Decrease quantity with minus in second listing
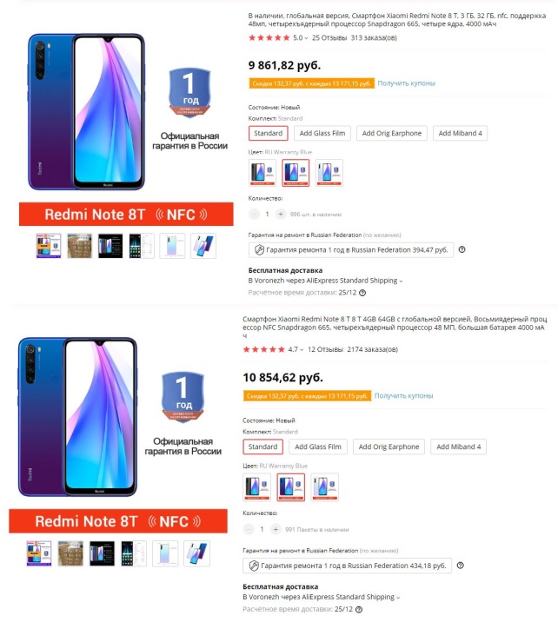 tap(249, 528)
